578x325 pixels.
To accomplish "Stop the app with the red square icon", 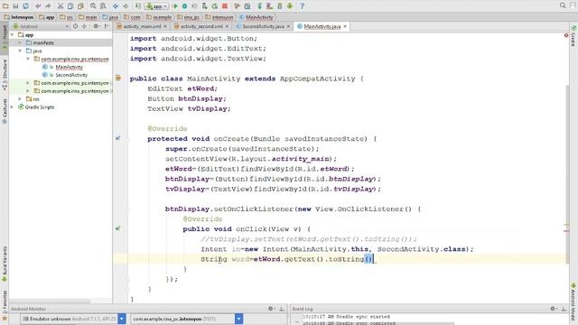I will [225, 6].
